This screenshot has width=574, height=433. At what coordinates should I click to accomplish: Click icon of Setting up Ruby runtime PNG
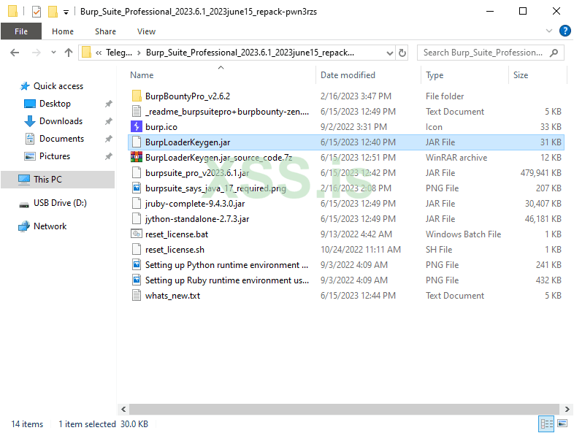tap(137, 280)
